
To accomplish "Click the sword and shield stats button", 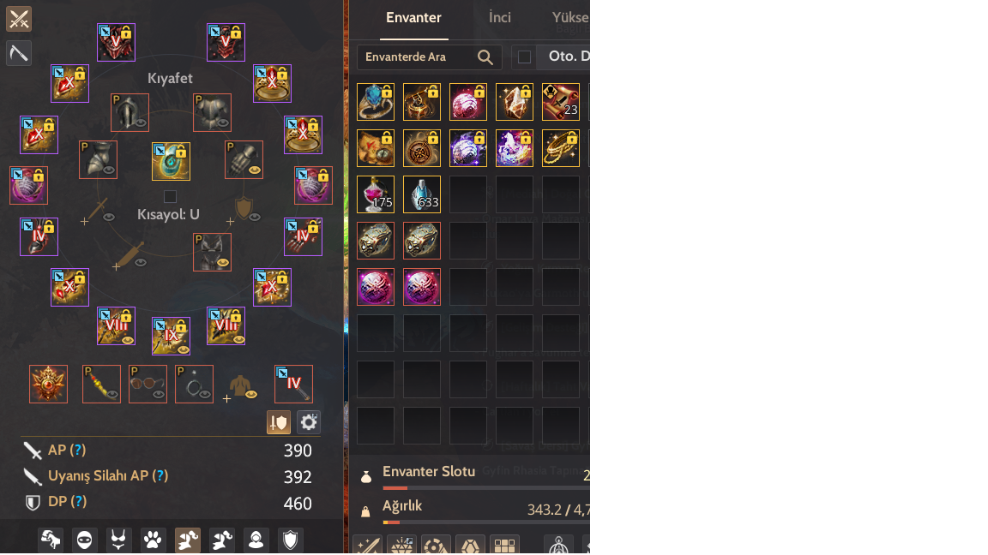I will (279, 422).
